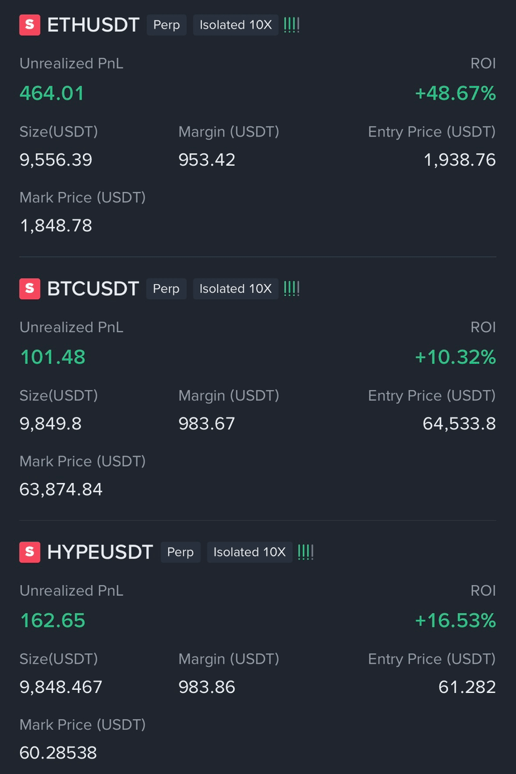Click the HYPEUSDT margin value 983.86
The image size is (516, 774).
pos(207,687)
